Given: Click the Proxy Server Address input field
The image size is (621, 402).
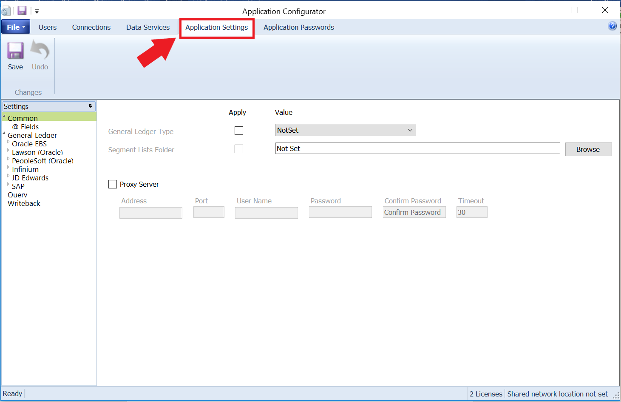Looking at the screenshot, I should [x=150, y=212].
